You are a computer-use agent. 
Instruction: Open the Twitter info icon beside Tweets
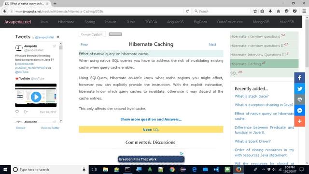click(x=58, y=37)
